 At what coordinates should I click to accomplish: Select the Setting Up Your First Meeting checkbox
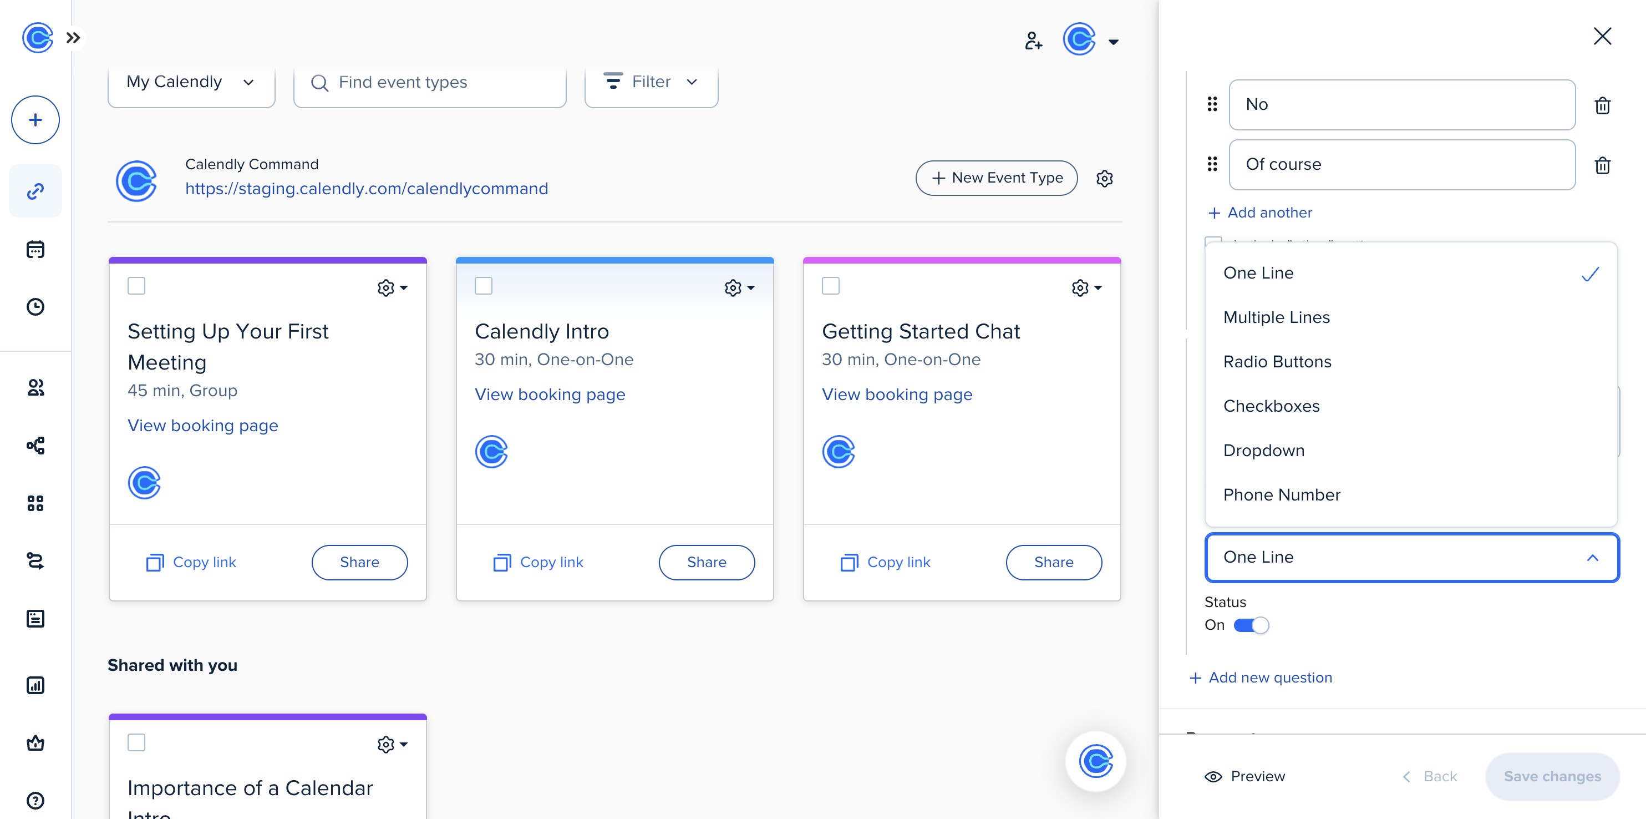click(137, 286)
